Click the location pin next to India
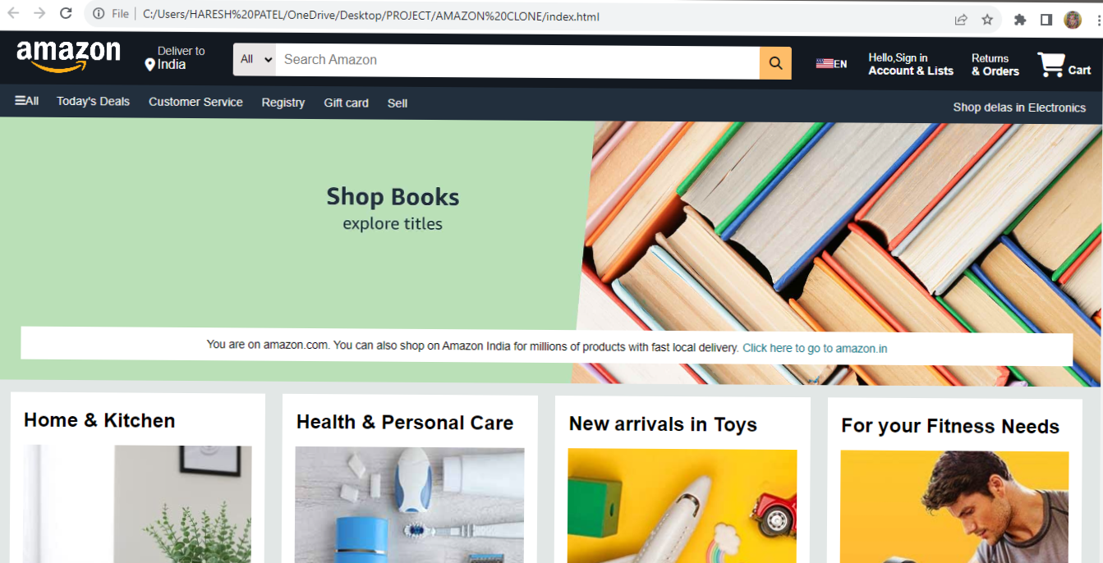 (150, 64)
